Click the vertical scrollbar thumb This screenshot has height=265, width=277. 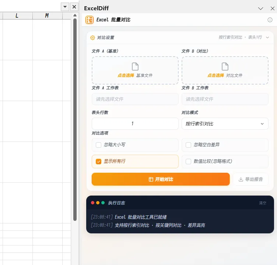75,119
